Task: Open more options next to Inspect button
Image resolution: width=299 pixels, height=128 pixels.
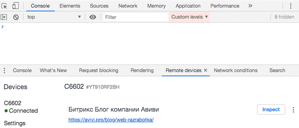Action: click(x=293, y=110)
